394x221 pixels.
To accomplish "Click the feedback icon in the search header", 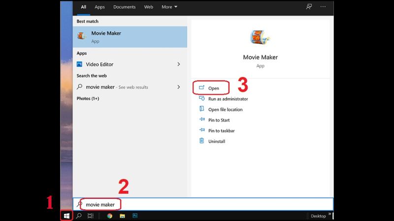I will [x=309, y=7].
